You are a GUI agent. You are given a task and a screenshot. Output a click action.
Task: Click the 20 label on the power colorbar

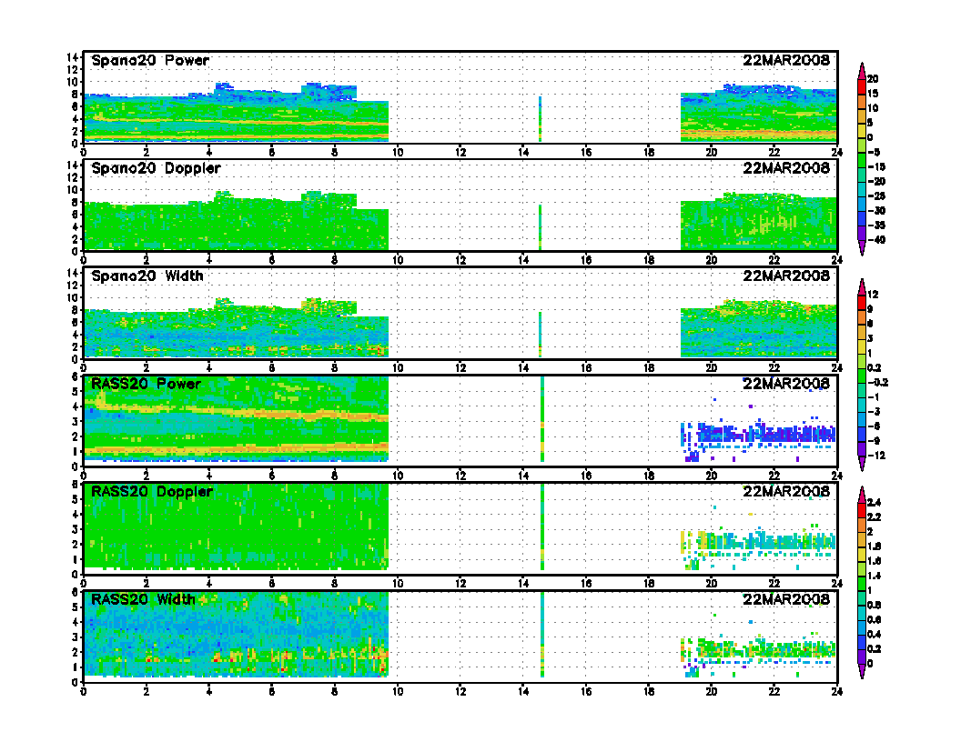pos(873,79)
